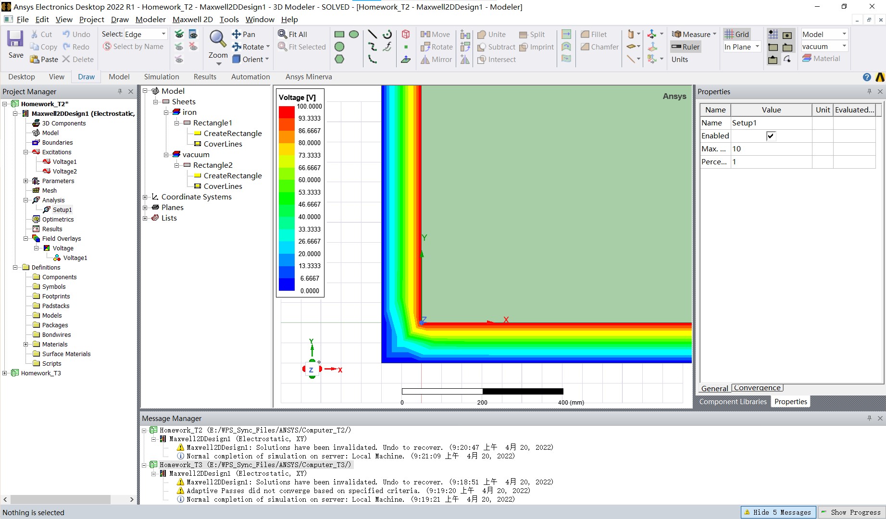Screen dimensions: 886x519
Task: Collapse the Excitations tree node
Action: 26,152
